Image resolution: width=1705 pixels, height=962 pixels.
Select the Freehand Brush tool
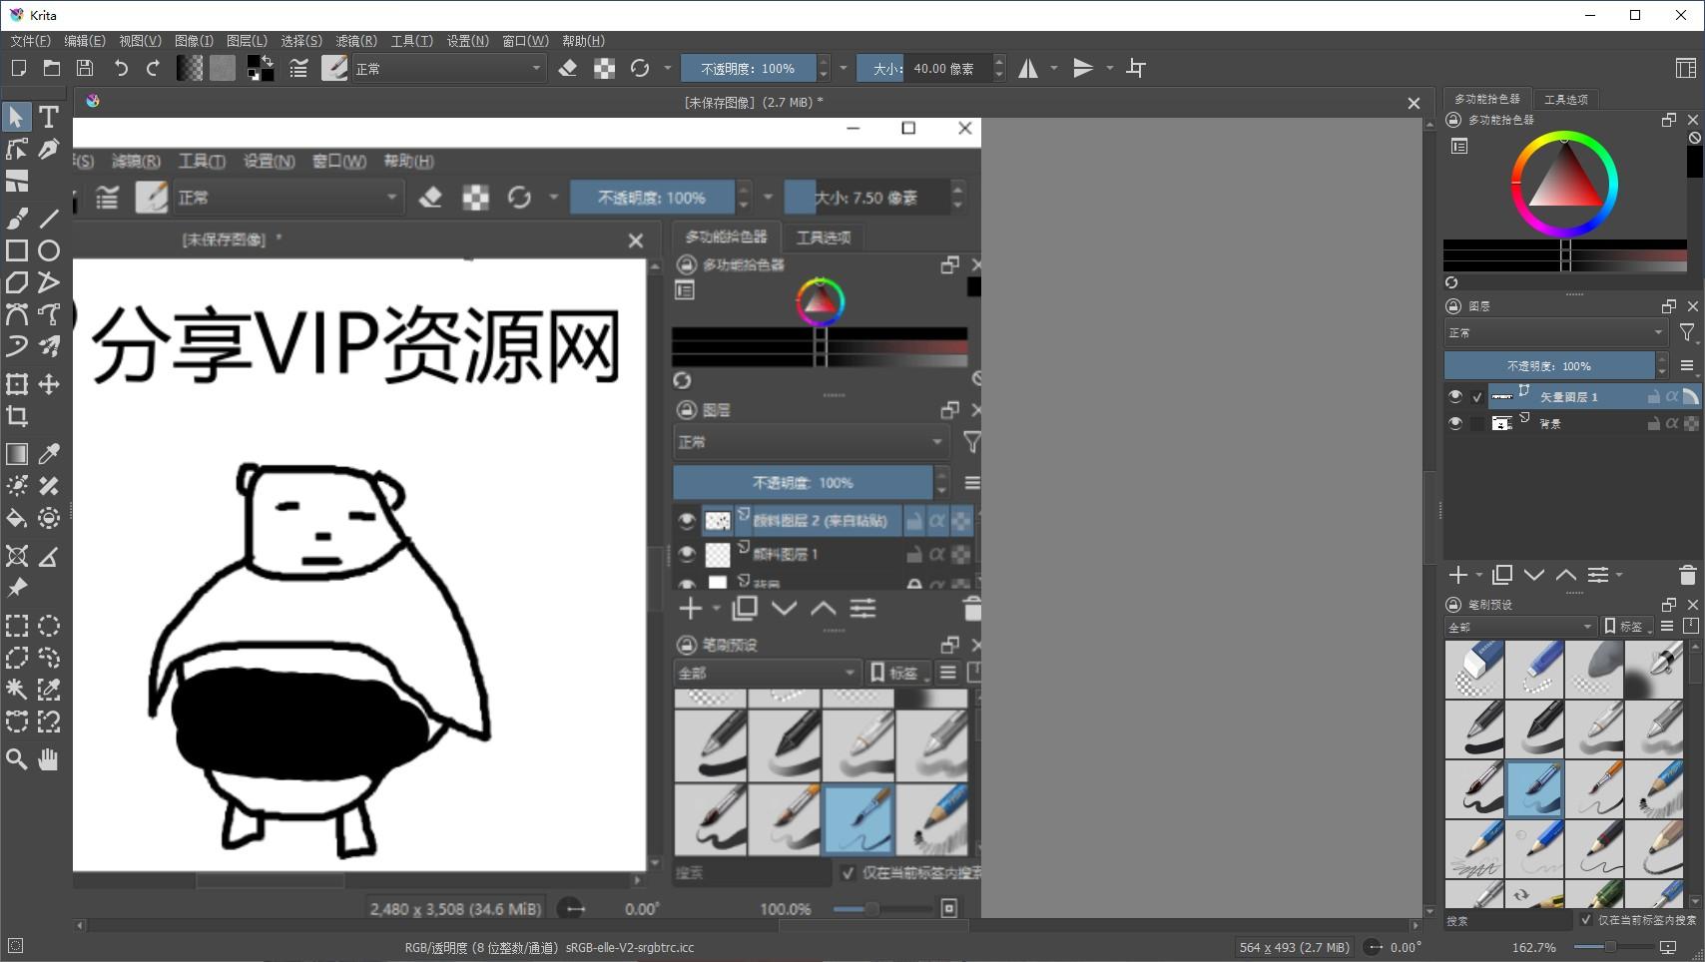pos(16,218)
